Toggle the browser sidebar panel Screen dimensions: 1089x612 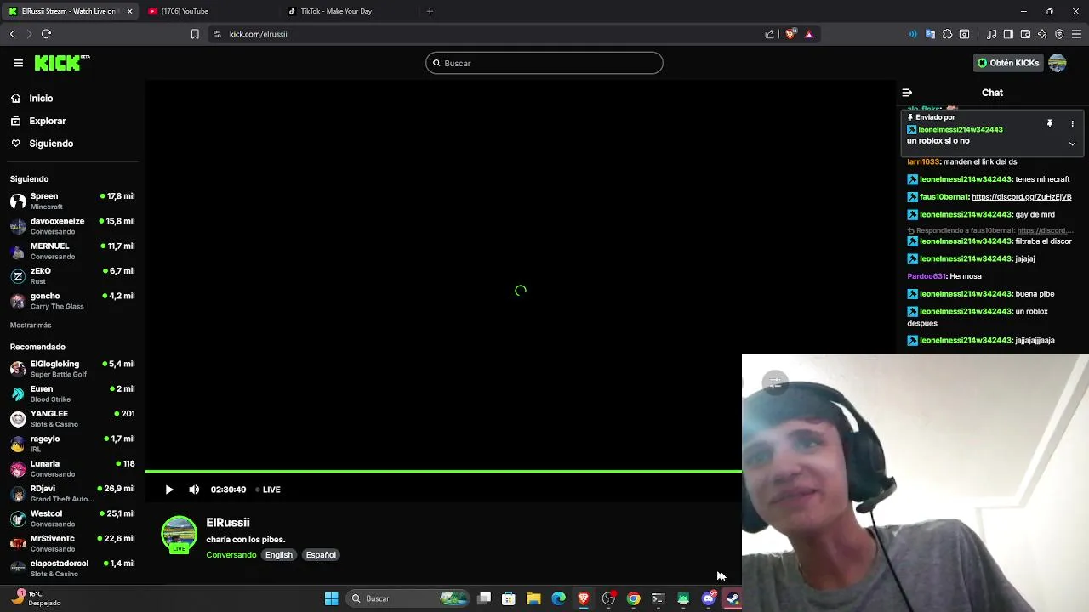(x=1008, y=34)
